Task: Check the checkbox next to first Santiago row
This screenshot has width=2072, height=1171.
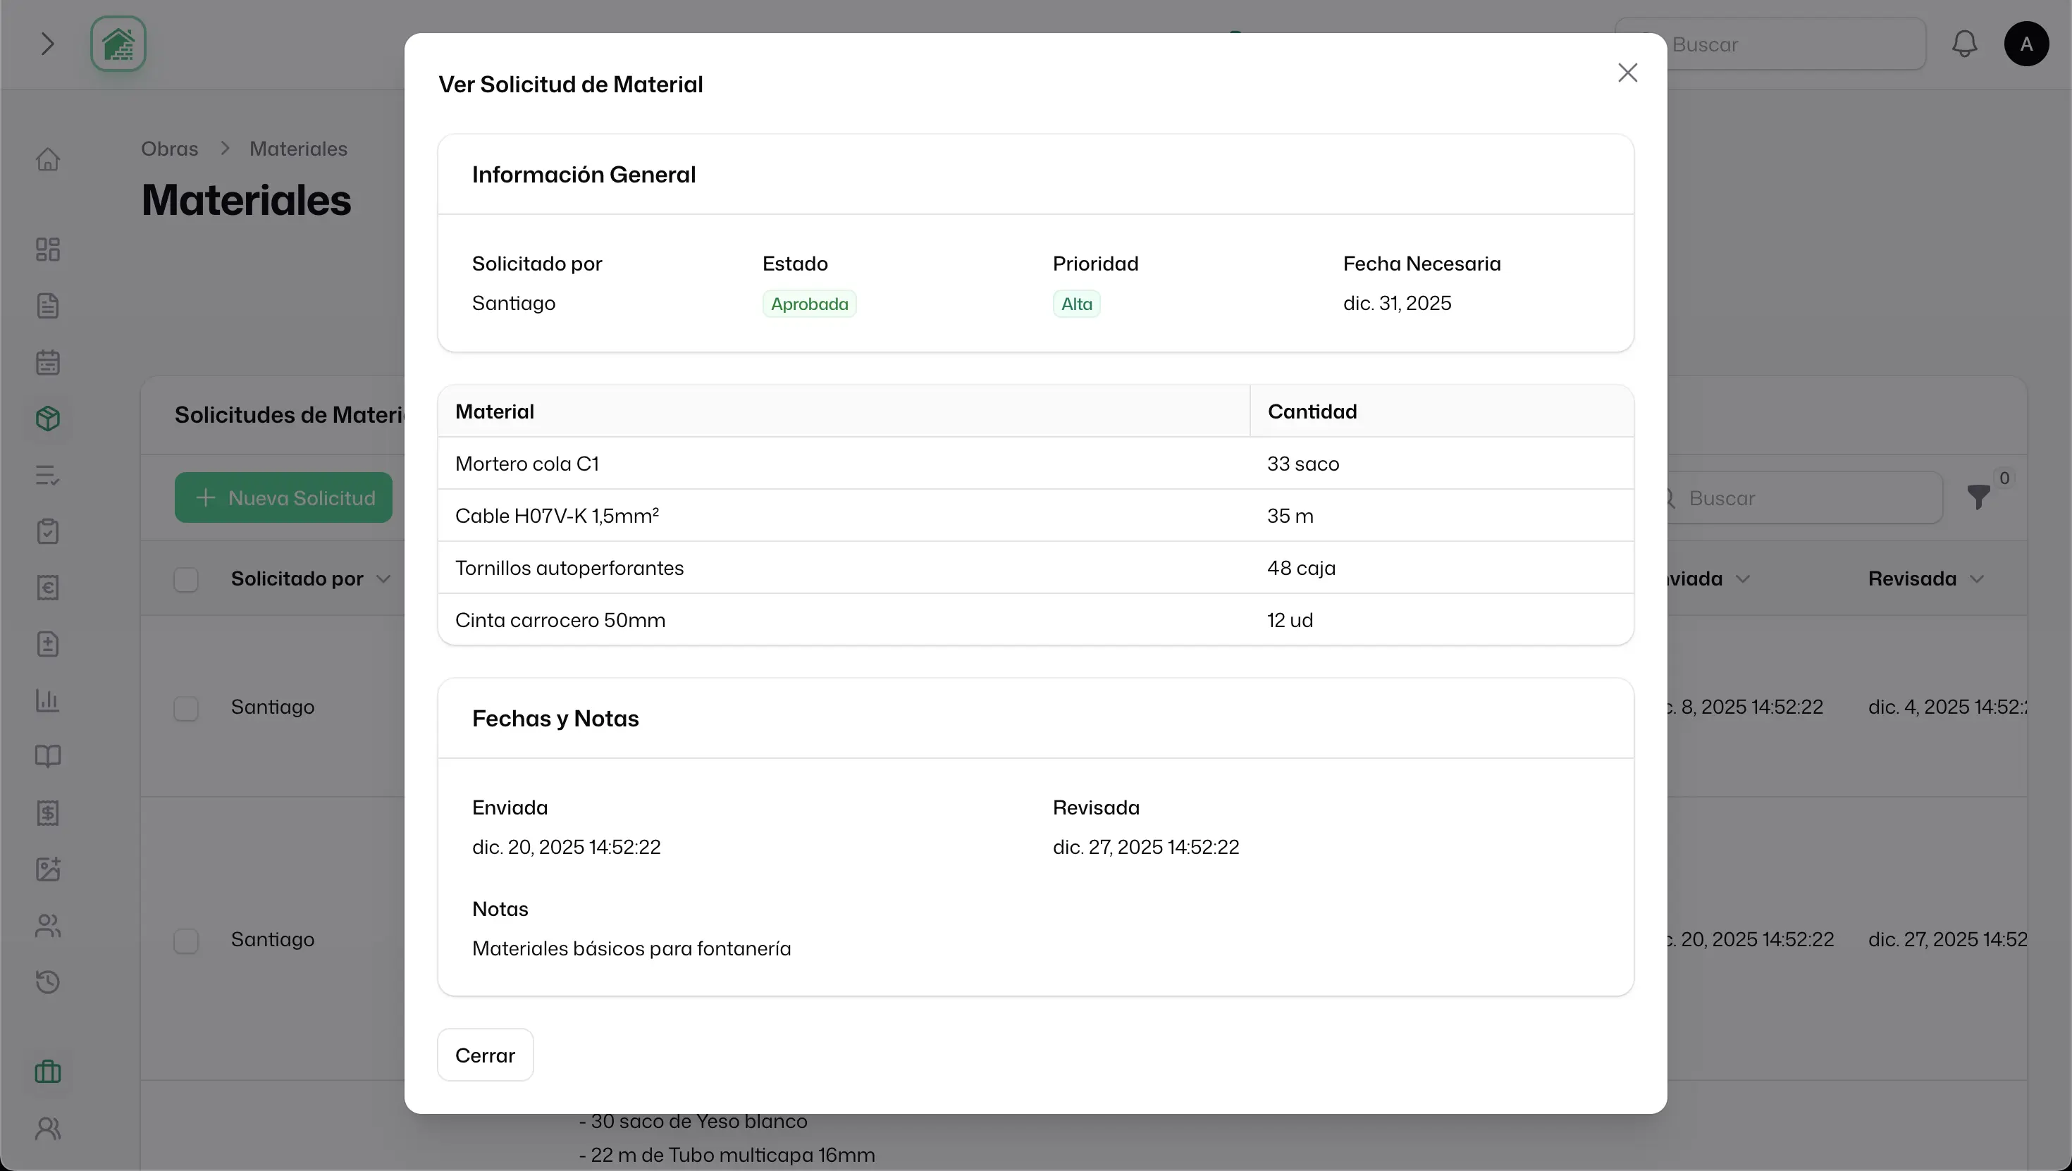Action: 186,707
